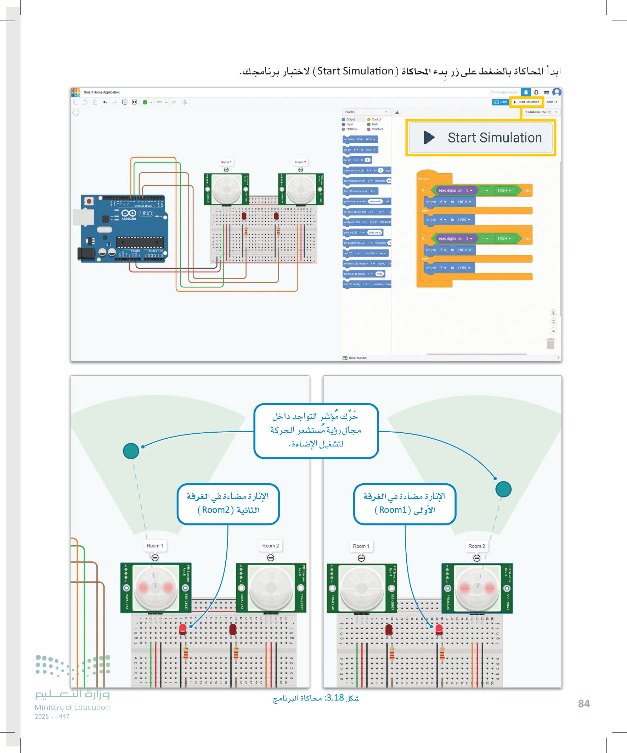This screenshot has height=753, width=627.
Task: Select the Control block category
Action: [376, 119]
